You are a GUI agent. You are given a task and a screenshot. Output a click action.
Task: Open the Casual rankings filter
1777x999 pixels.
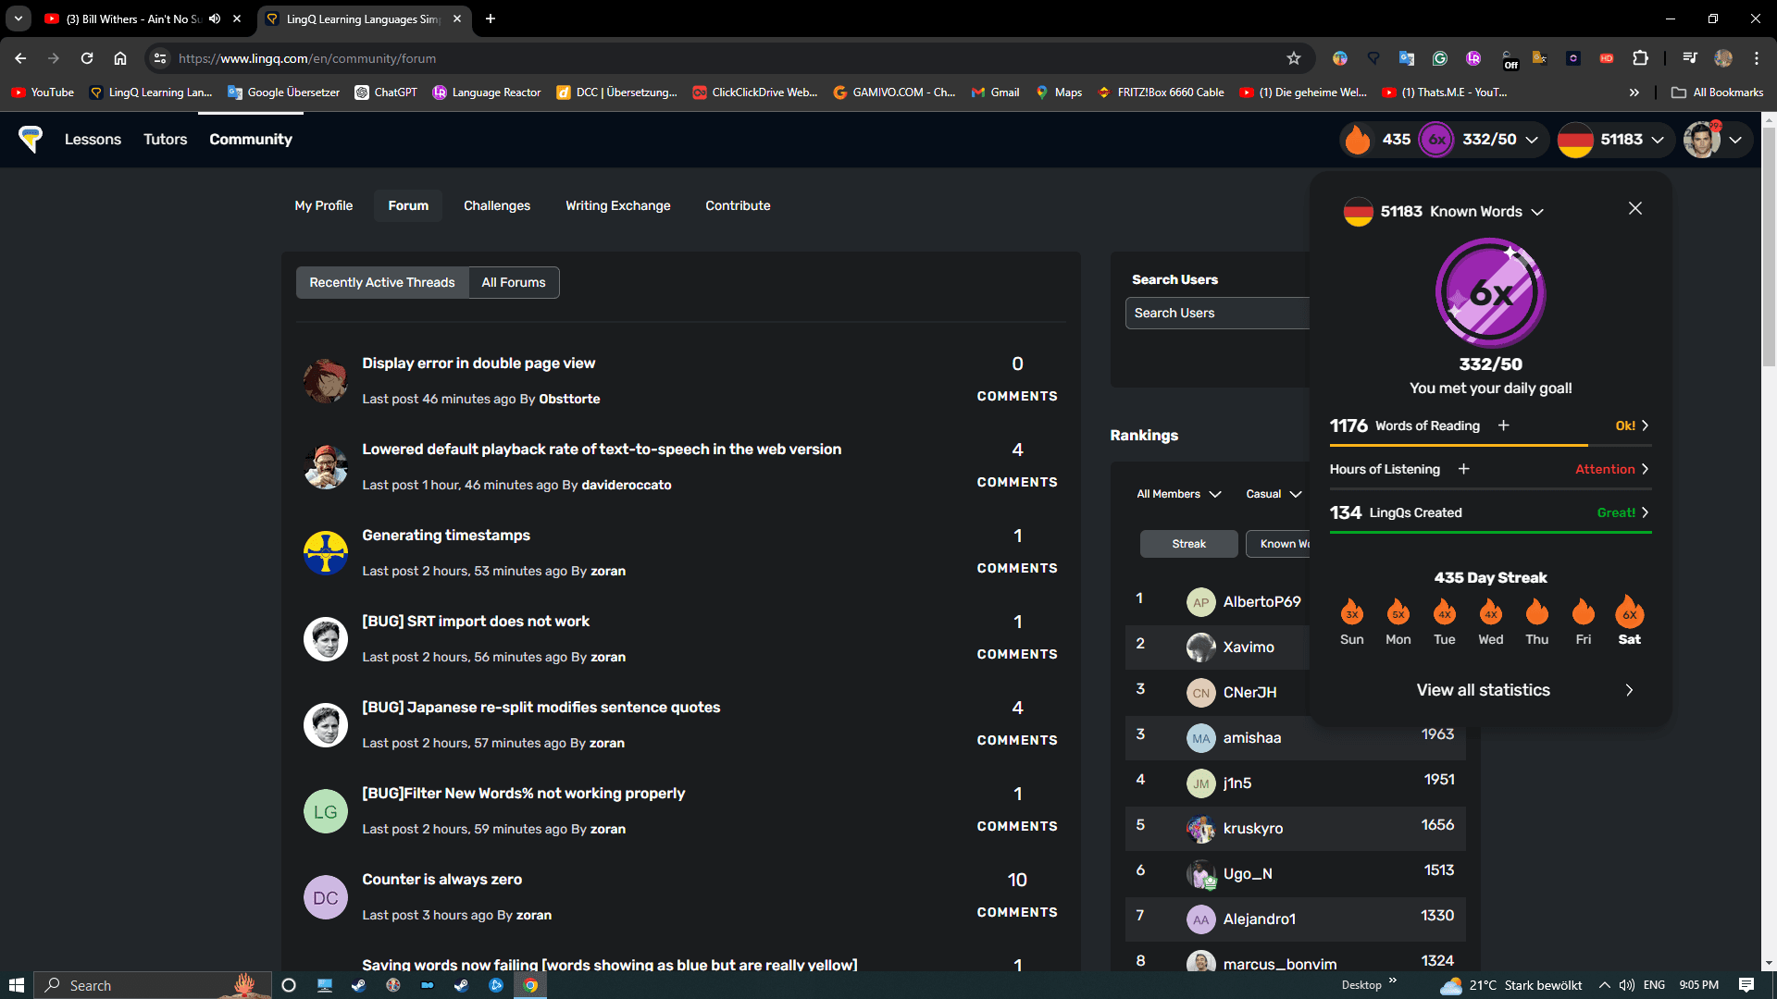(1274, 494)
